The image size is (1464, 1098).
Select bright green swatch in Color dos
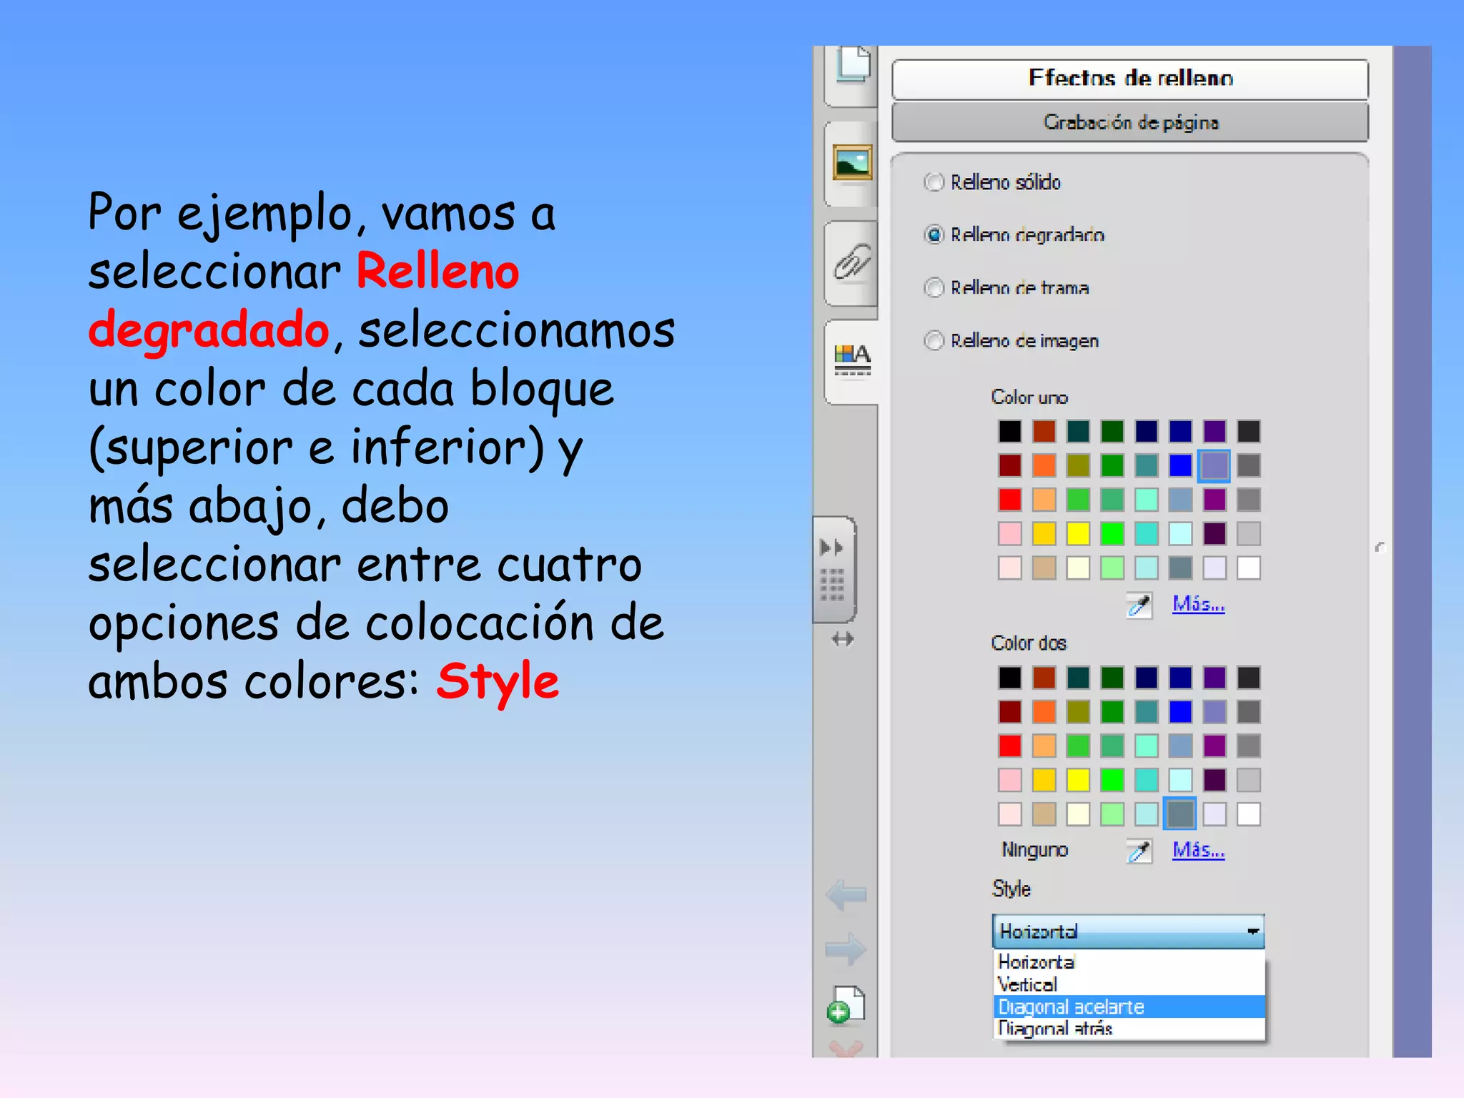click(1112, 779)
